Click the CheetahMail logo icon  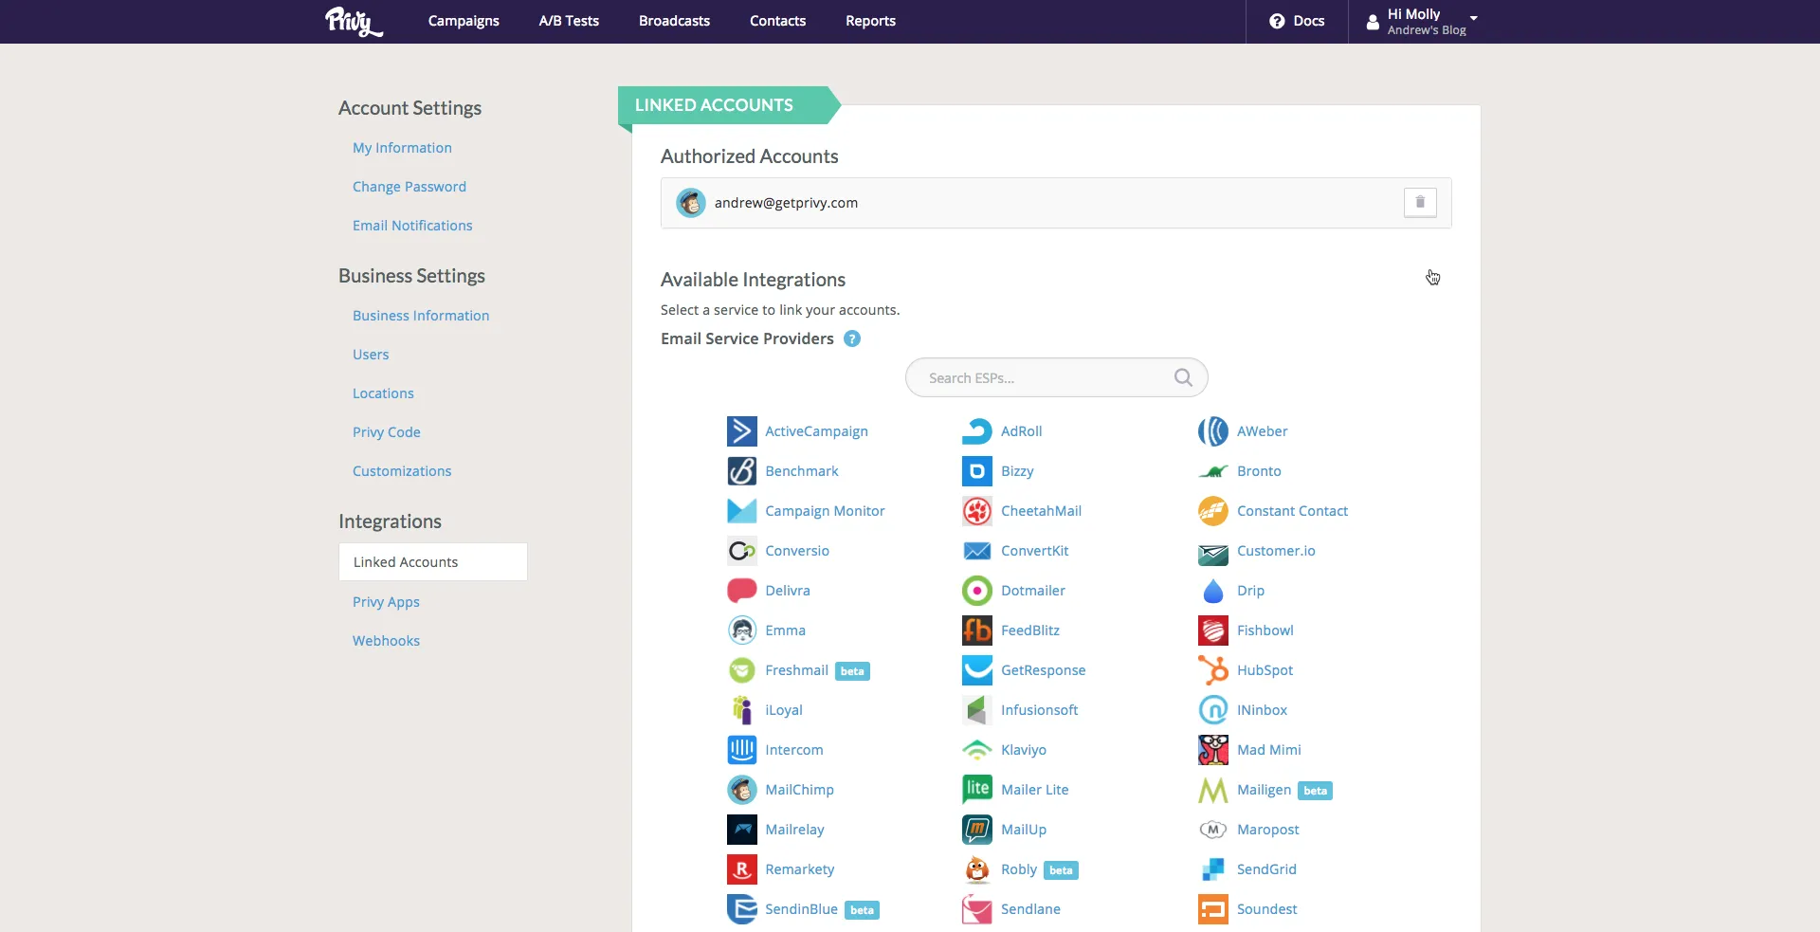point(976,511)
